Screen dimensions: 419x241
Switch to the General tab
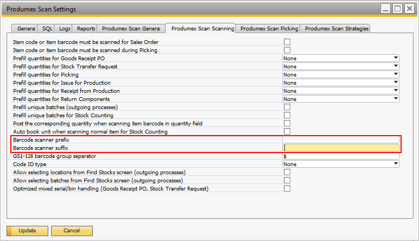(x=26, y=28)
